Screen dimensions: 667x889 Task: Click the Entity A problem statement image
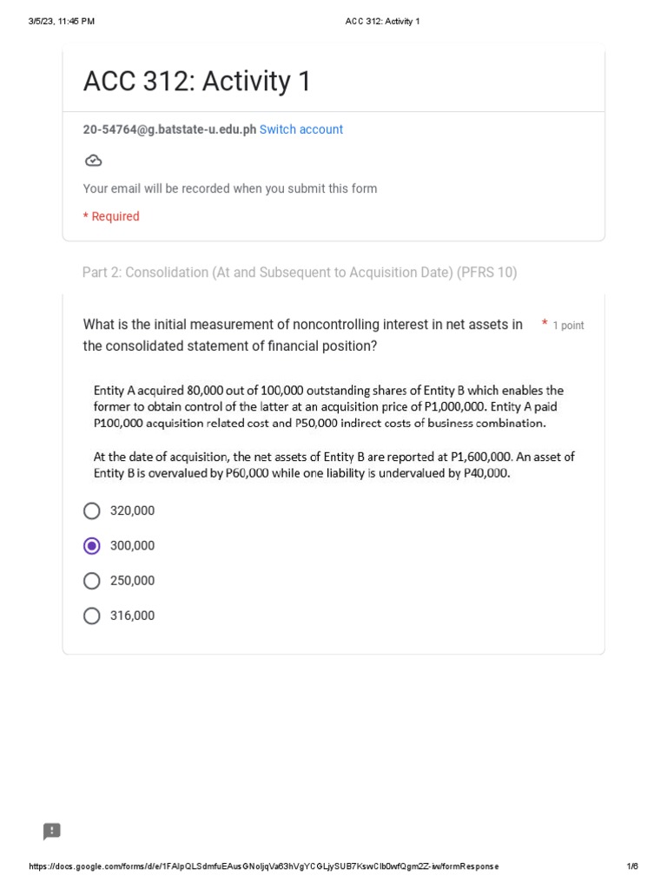click(333, 431)
